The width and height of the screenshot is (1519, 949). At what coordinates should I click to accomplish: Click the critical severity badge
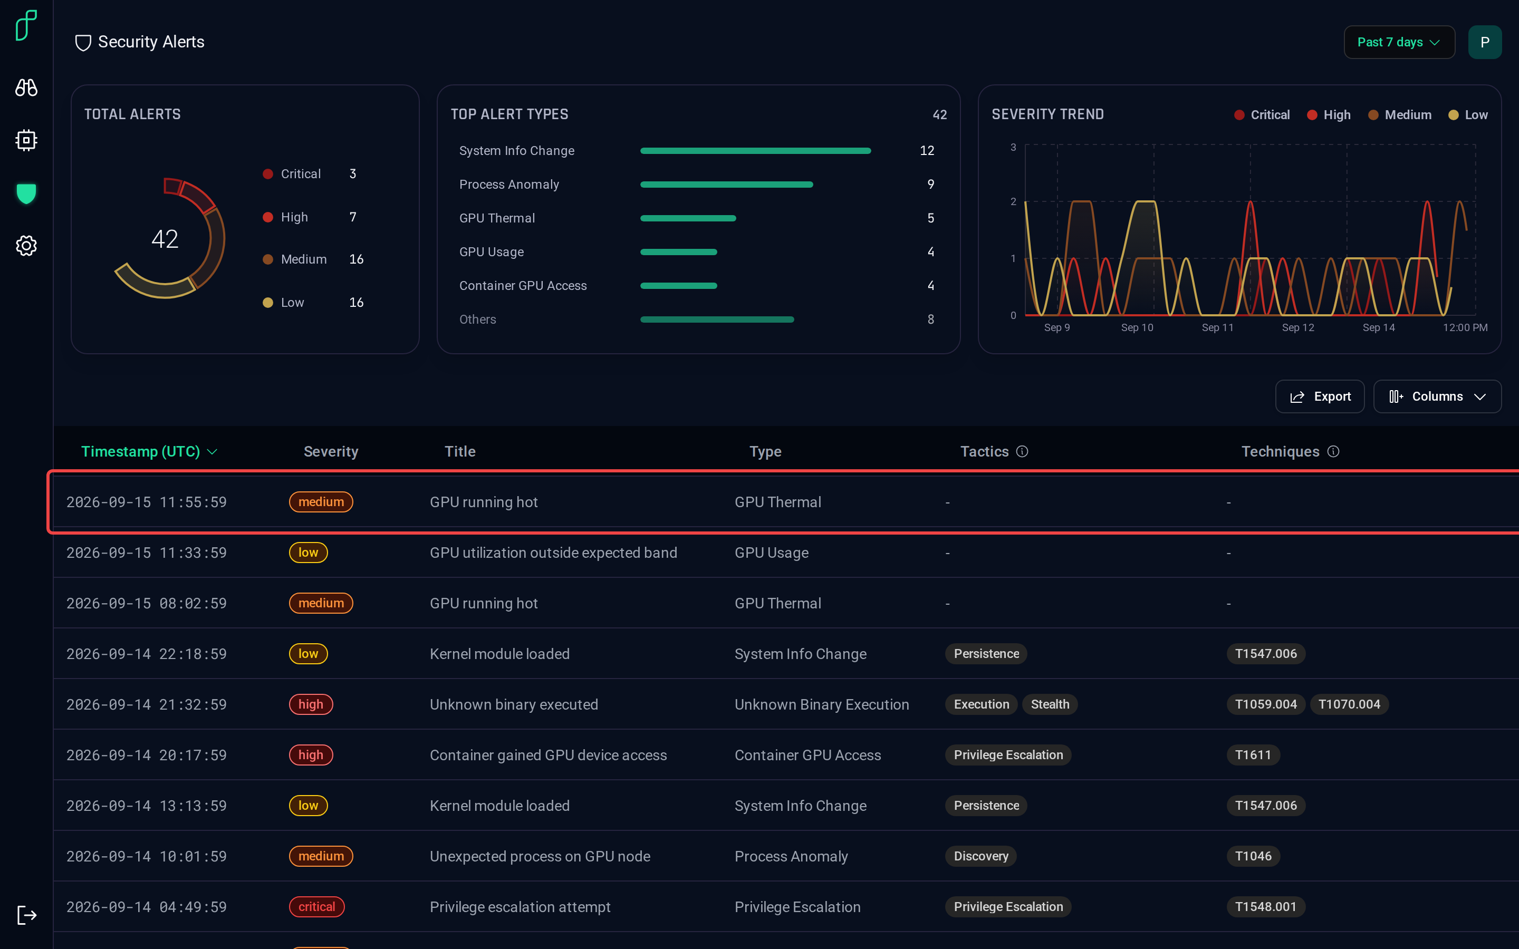316,906
